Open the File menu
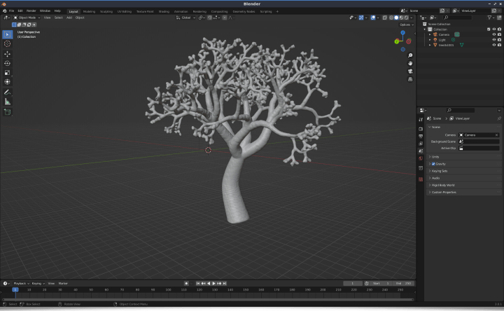The width and height of the screenshot is (504, 311). tap(12, 11)
